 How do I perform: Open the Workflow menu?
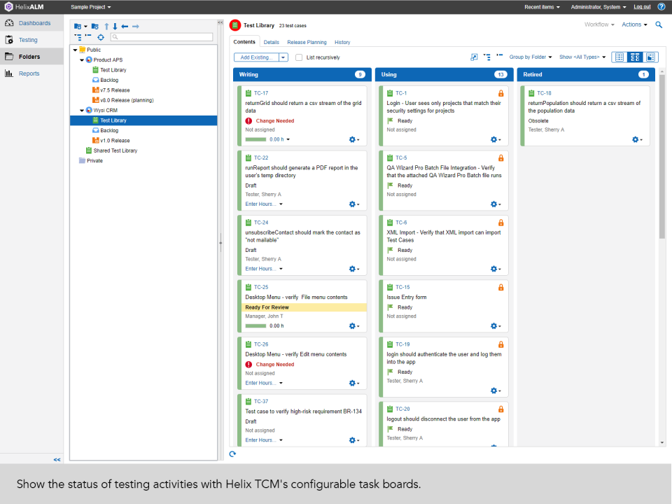(x=599, y=24)
